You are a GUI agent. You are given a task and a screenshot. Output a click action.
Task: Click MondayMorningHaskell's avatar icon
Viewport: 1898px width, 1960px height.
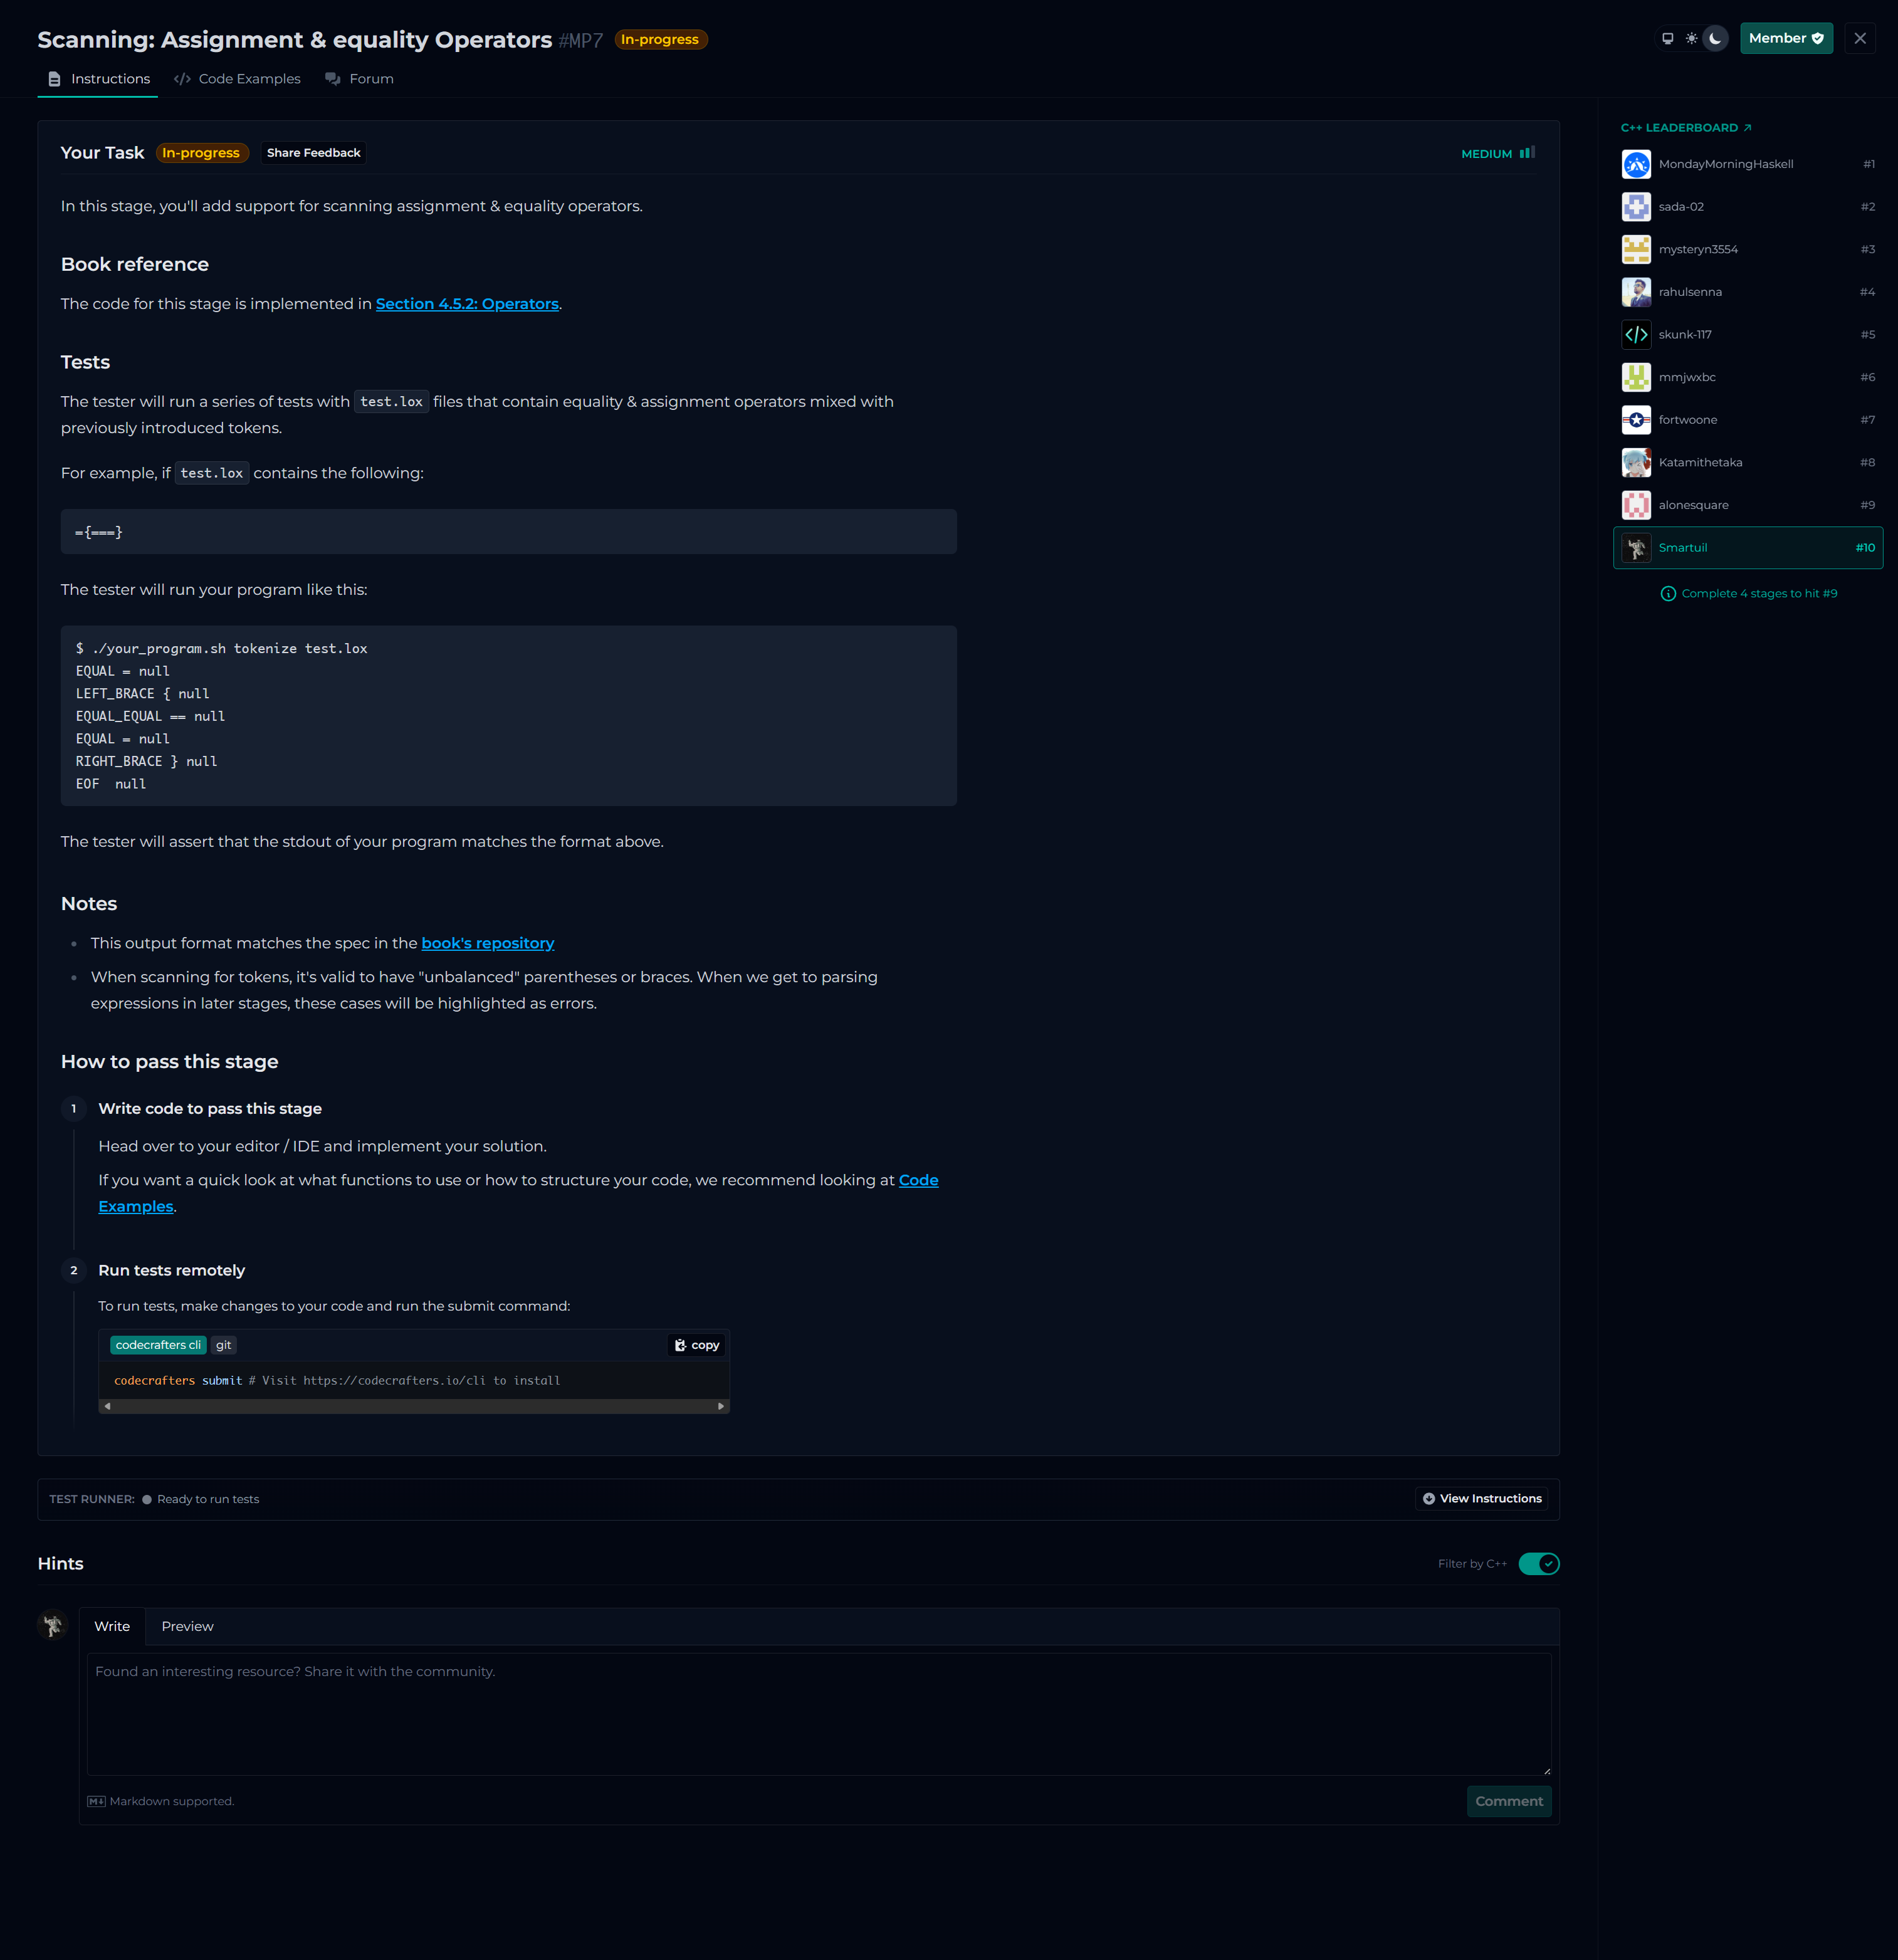(1636, 164)
